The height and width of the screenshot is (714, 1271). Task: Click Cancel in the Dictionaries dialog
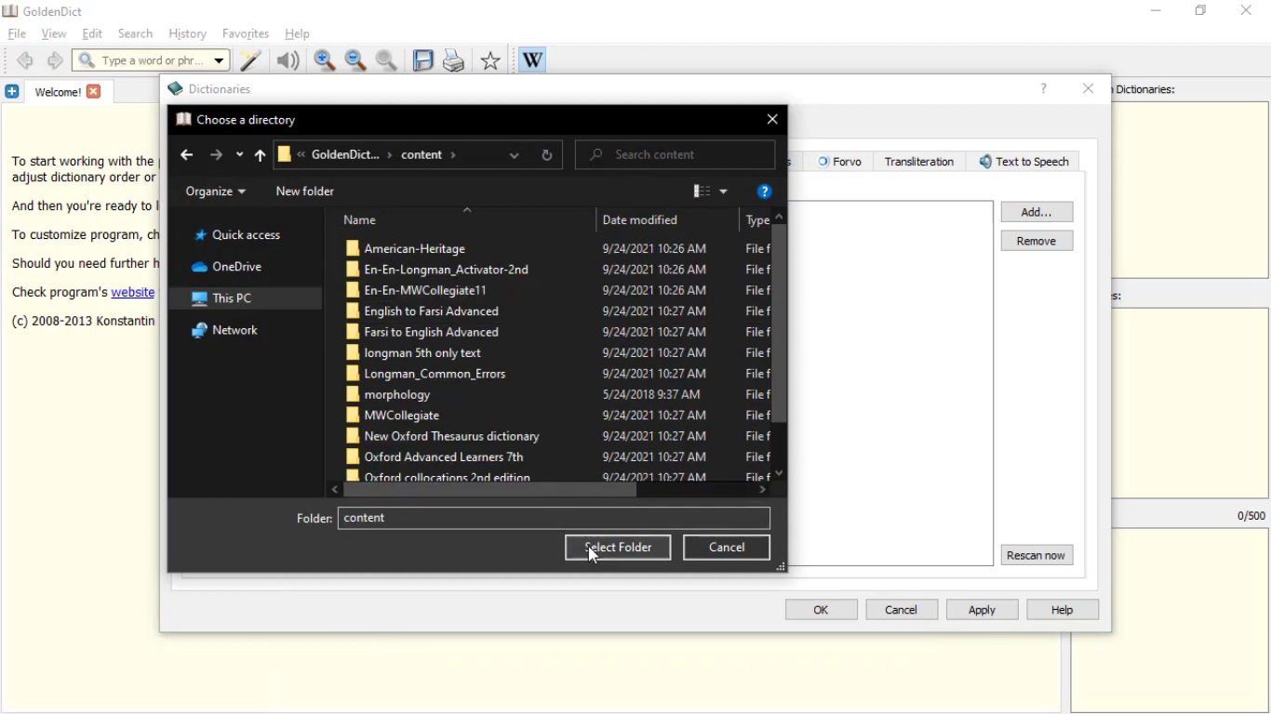902,610
